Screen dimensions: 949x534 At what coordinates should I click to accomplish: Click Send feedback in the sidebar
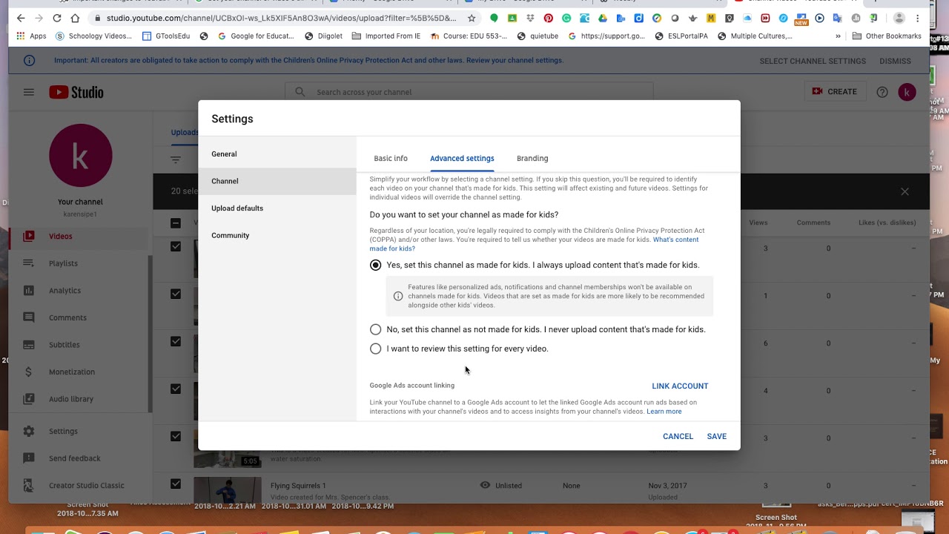click(x=74, y=458)
